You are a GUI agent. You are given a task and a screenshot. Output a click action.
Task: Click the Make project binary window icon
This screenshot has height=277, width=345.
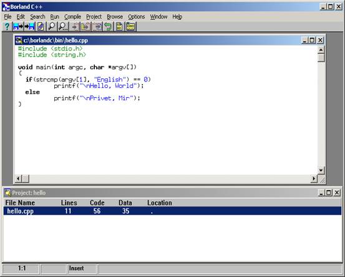coord(130,27)
